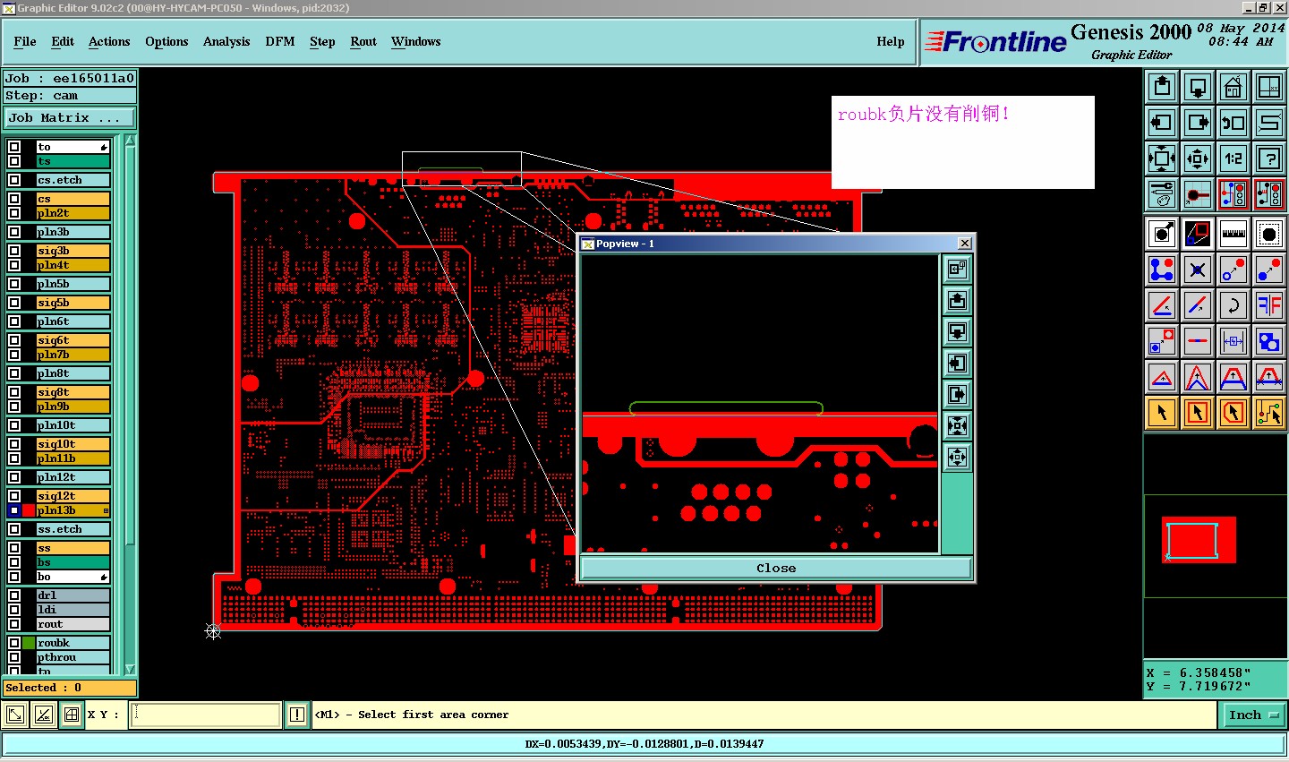This screenshot has height=762, width=1289.
Task: Click Popview top window-link icon
Action: (x=957, y=269)
